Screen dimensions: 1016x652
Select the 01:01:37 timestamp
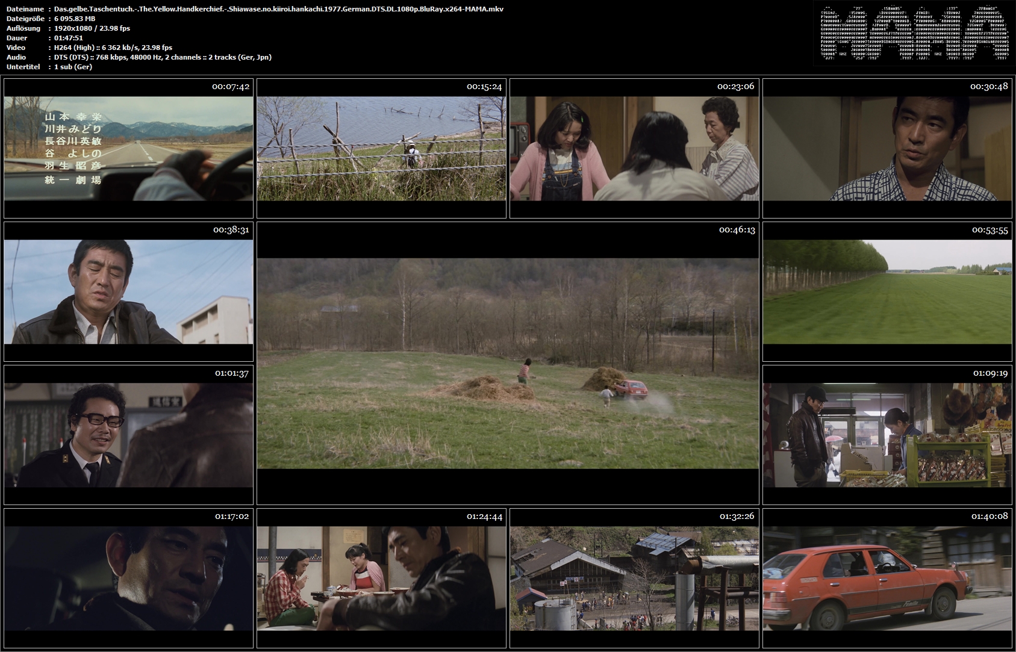point(232,373)
